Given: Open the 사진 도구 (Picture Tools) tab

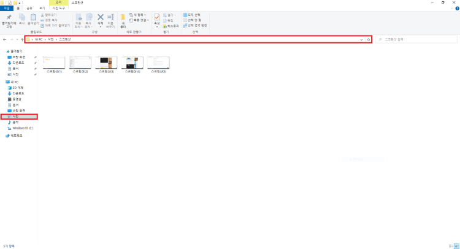Looking at the screenshot, I should (x=59, y=8).
